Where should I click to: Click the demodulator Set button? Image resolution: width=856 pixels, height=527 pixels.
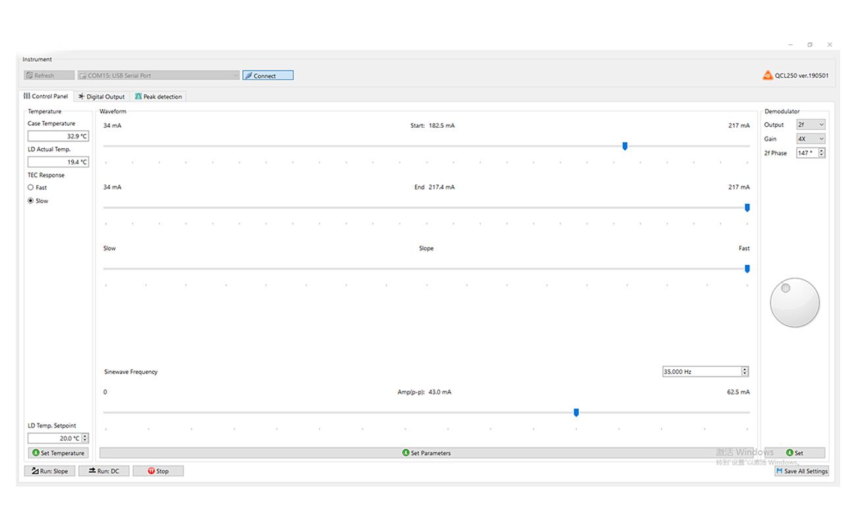[795, 453]
